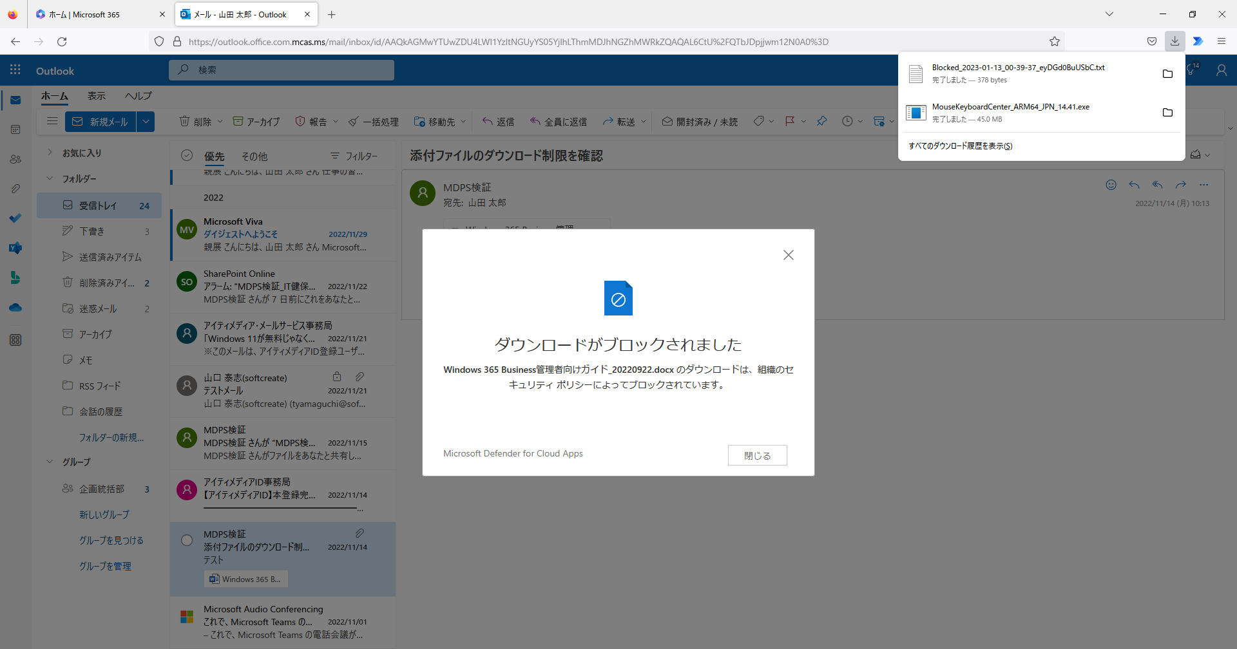The image size is (1237, 649).
Task: Collapse the グループ section
Action: point(50,462)
